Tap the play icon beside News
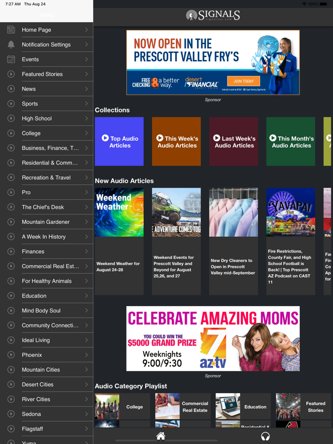The height and width of the screenshot is (444, 333). [11, 88]
